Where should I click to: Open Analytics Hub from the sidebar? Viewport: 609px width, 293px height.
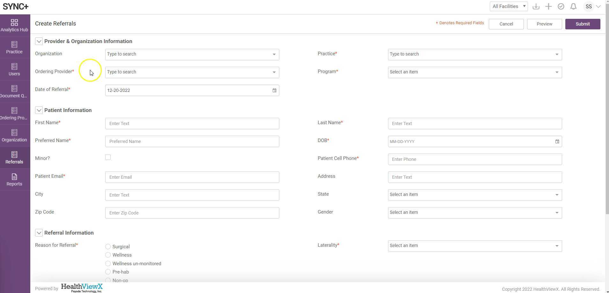pos(14,26)
